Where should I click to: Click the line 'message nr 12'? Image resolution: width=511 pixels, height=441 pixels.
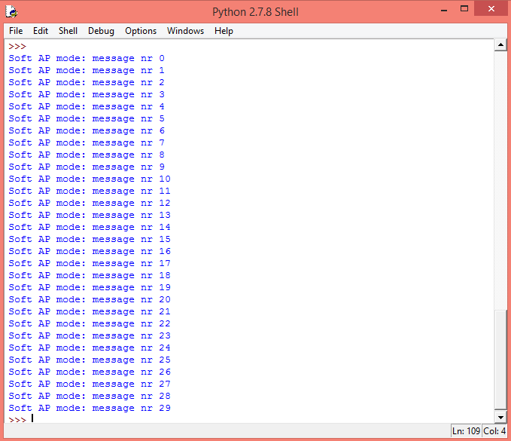90,204
